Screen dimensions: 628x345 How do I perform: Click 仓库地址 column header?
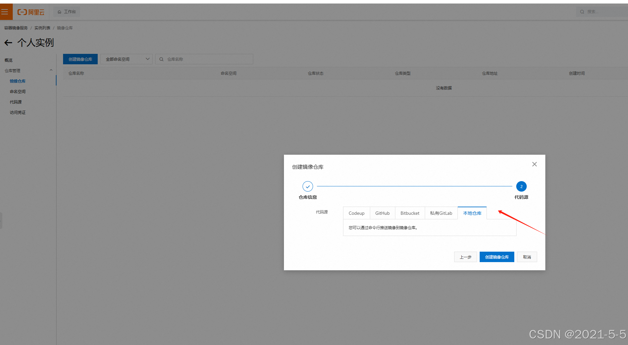(490, 73)
